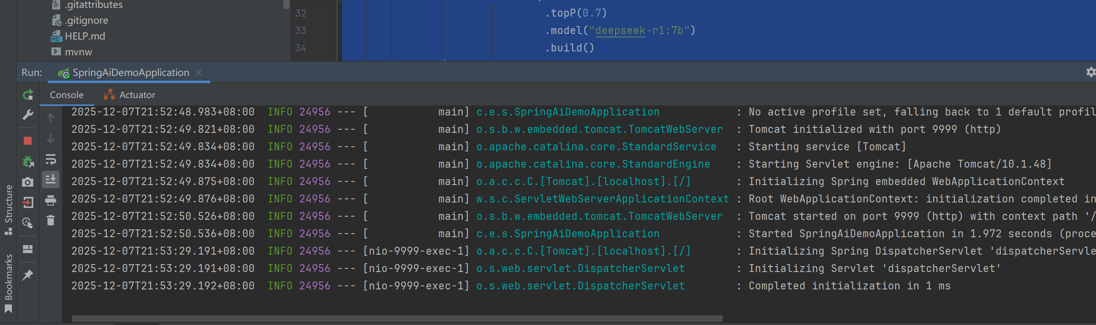Screen dimensions: 1096x325
Task: Pin the run tab with pin icon
Action: (x=28, y=275)
